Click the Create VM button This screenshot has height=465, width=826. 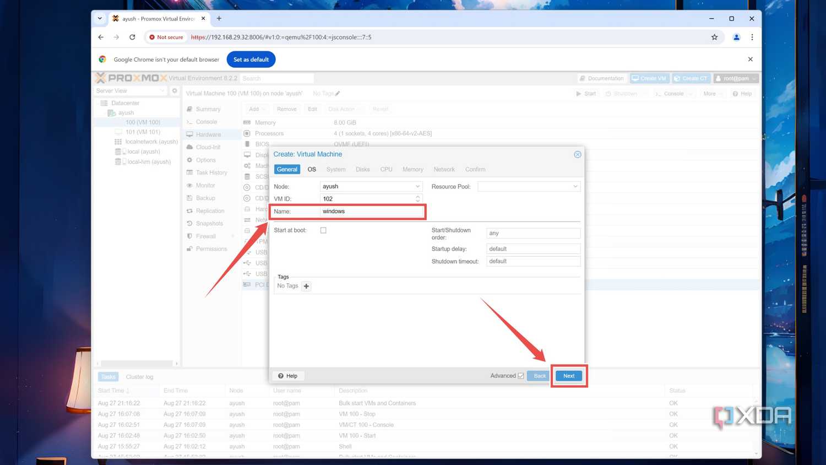(649, 78)
